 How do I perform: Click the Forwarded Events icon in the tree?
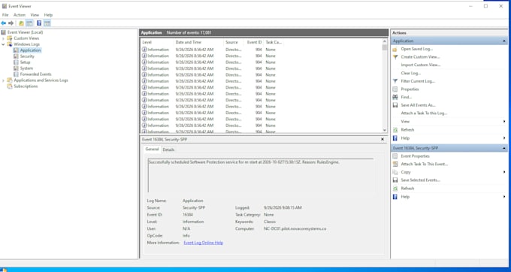(x=16, y=74)
